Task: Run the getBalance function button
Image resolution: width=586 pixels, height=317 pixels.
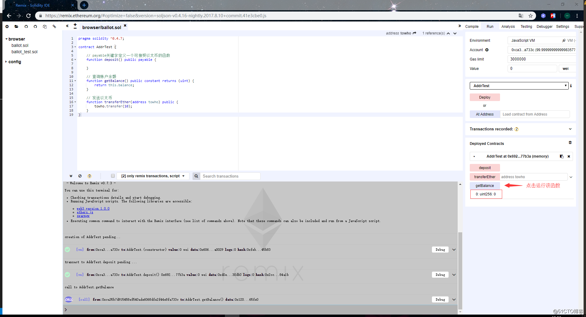Action: pos(485,186)
